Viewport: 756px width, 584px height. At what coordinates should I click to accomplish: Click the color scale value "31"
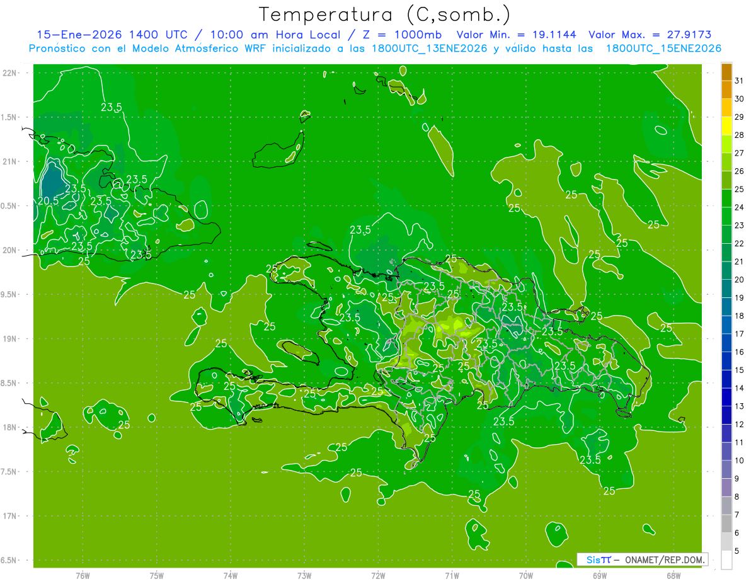pos(740,80)
